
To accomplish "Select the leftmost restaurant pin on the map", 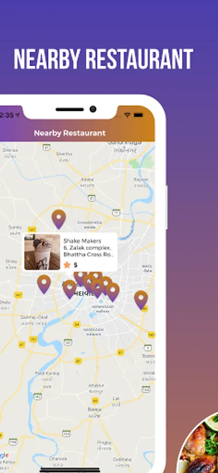I will [x=44, y=284].
